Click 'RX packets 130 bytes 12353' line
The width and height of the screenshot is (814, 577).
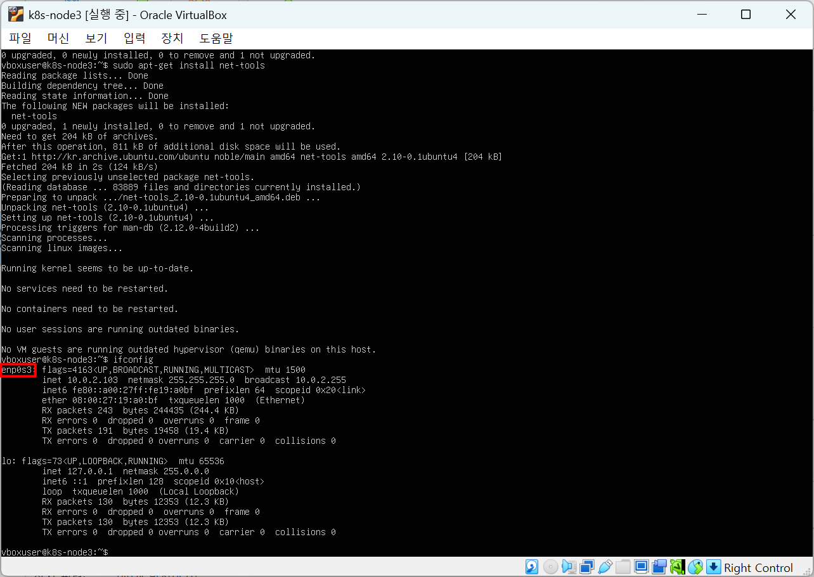pos(136,502)
